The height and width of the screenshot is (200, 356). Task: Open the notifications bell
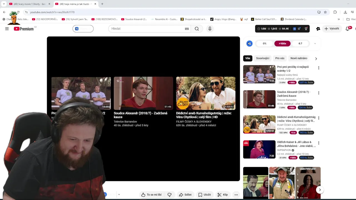[x=347, y=29]
